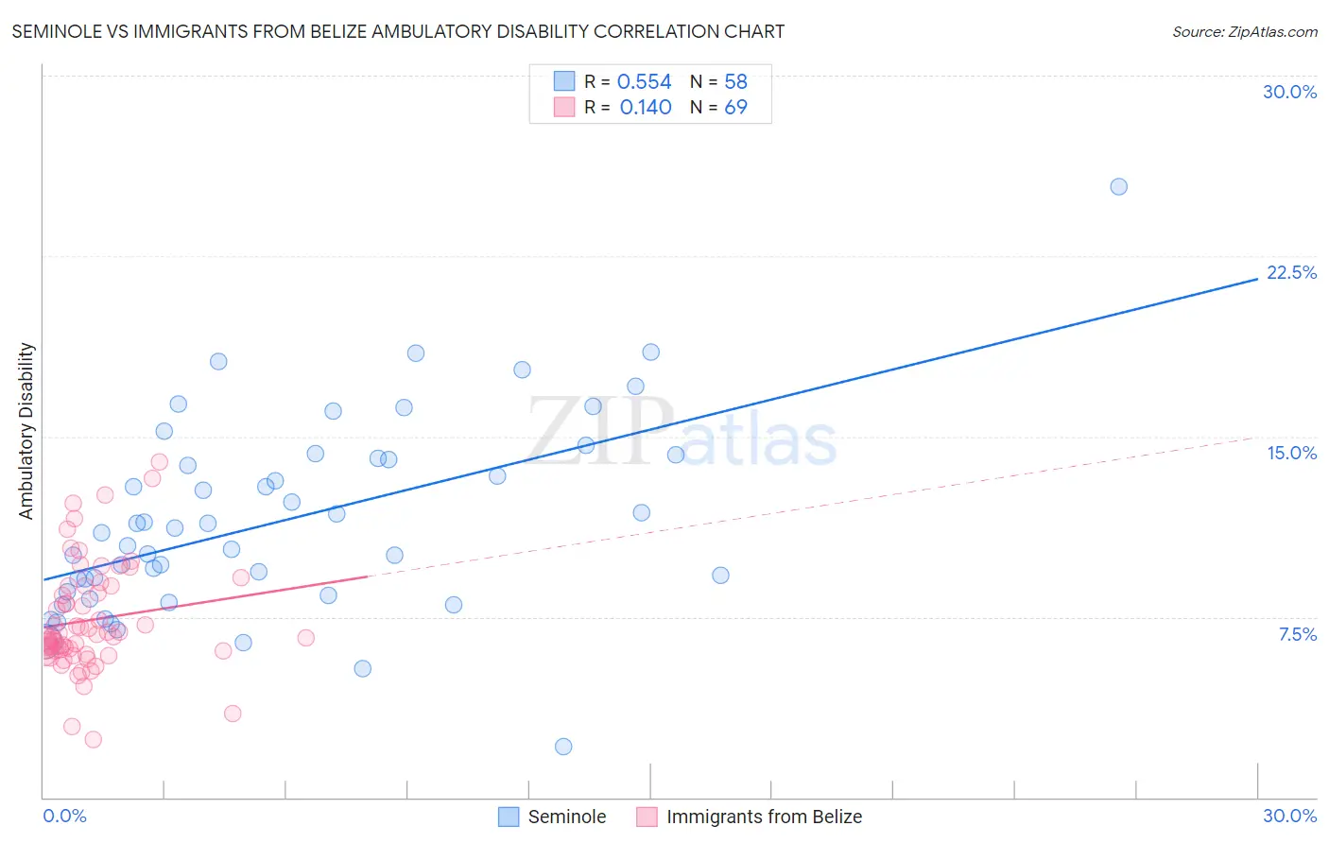Click the 7.5% y-axis tick label

tap(1297, 634)
